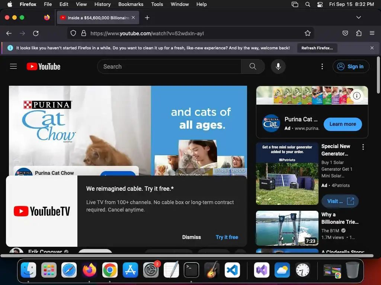Open the Bookmarks menu
This screenshot has width=381, height=285.
coord(131,4)
